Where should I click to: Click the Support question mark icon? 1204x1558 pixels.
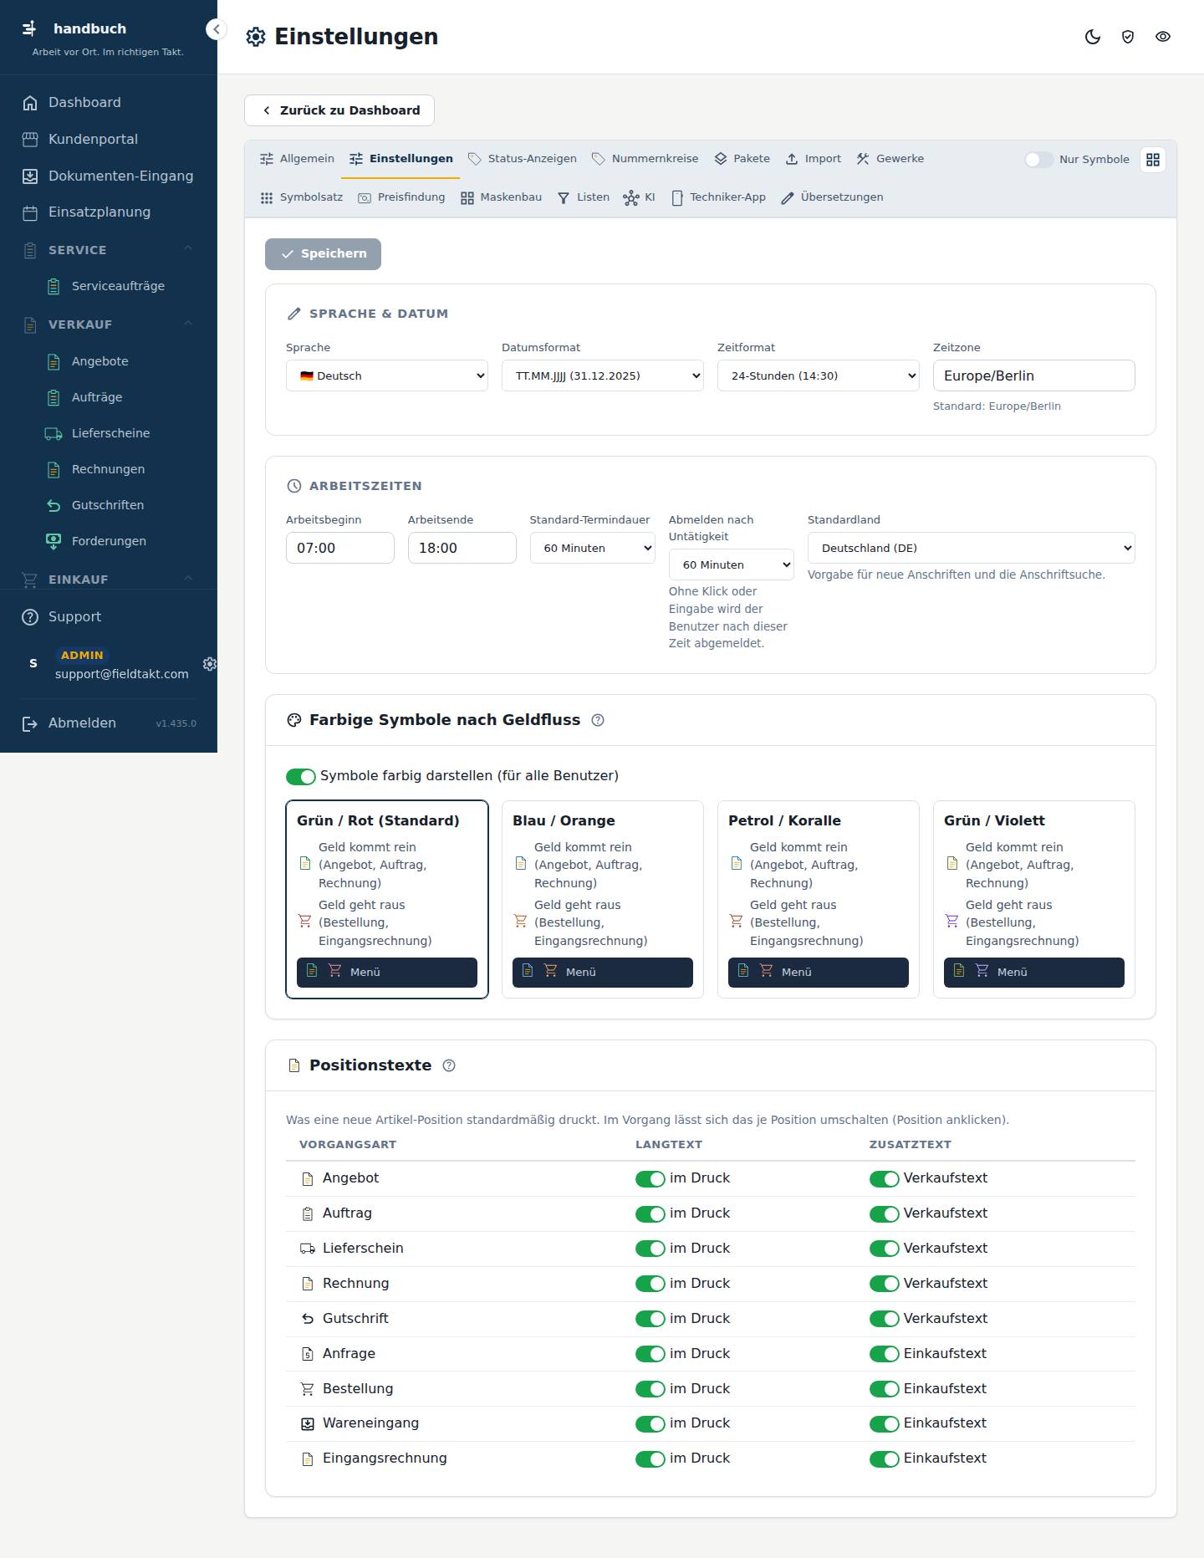30,617
